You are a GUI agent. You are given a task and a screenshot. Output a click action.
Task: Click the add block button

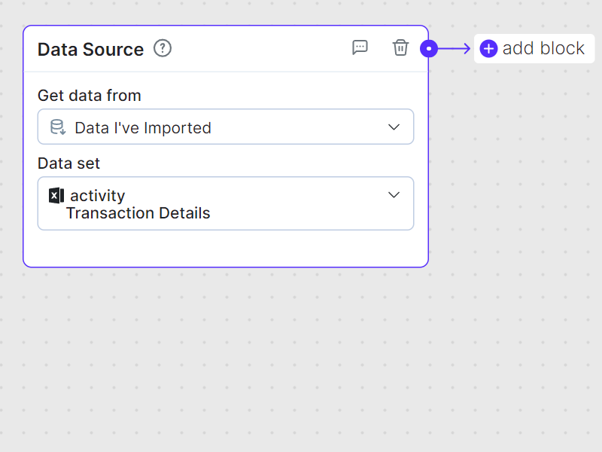tap(534, 48)
